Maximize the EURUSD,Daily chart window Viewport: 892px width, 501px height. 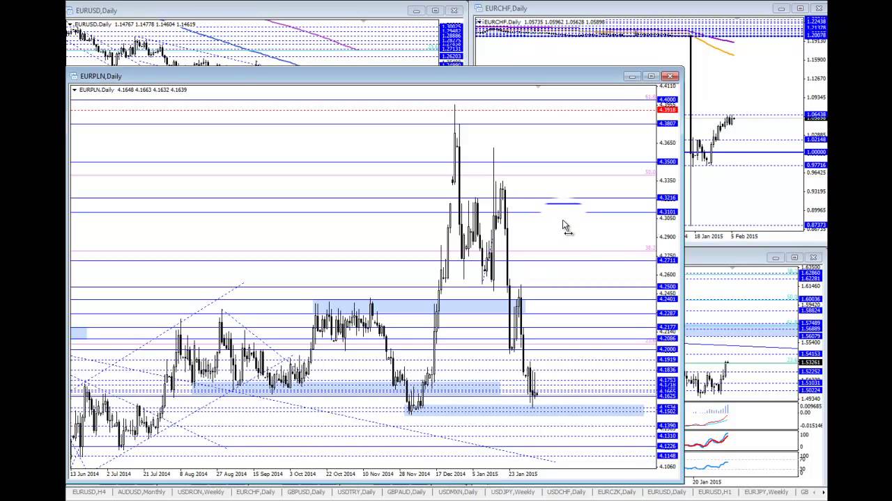click(x=435, y=10)
